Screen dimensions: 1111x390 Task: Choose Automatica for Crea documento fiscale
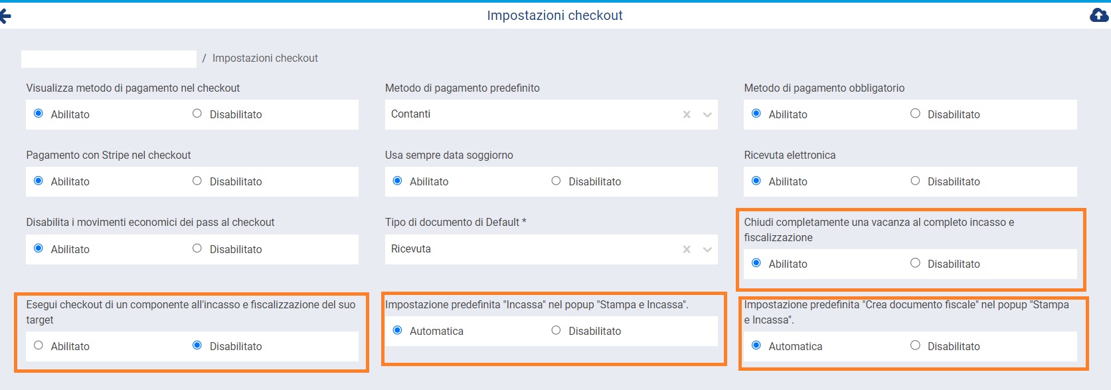756,345
